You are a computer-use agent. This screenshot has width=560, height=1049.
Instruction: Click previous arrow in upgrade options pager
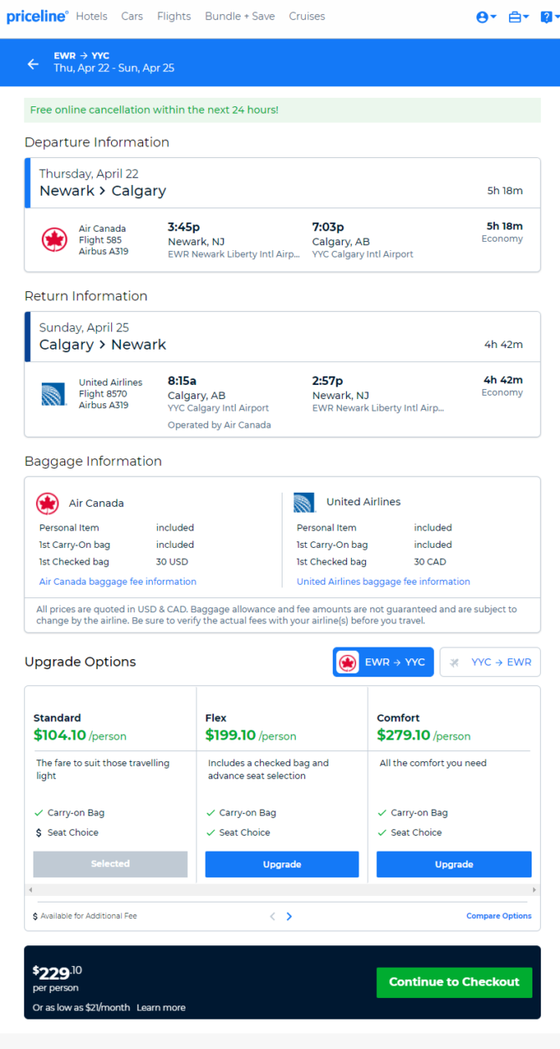click(x=272, y=916)
